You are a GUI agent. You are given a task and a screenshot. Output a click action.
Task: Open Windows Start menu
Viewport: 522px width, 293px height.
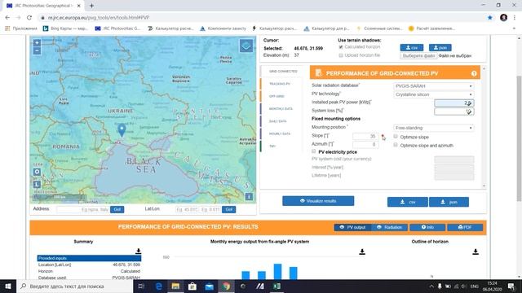[x=8, y=286]
